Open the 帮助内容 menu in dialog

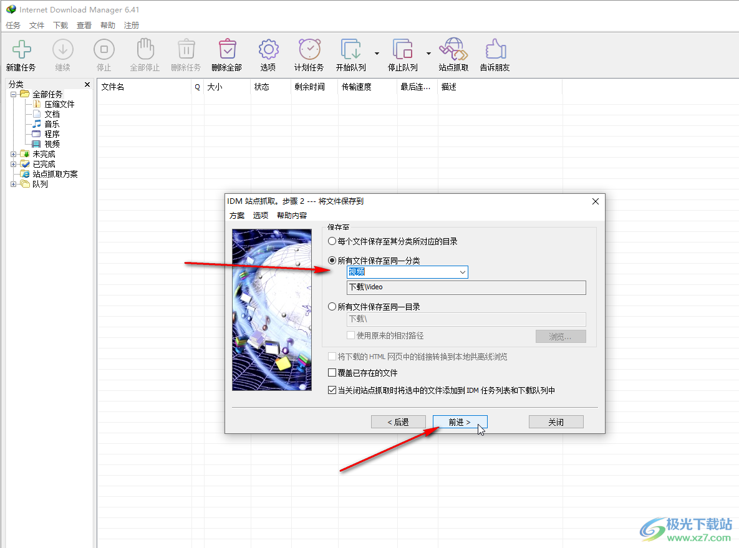292,215
